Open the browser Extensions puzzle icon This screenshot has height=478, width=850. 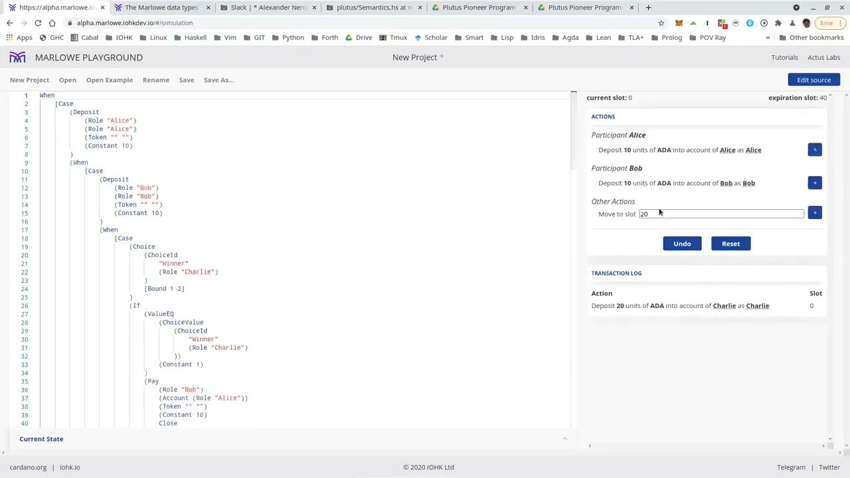778,23
